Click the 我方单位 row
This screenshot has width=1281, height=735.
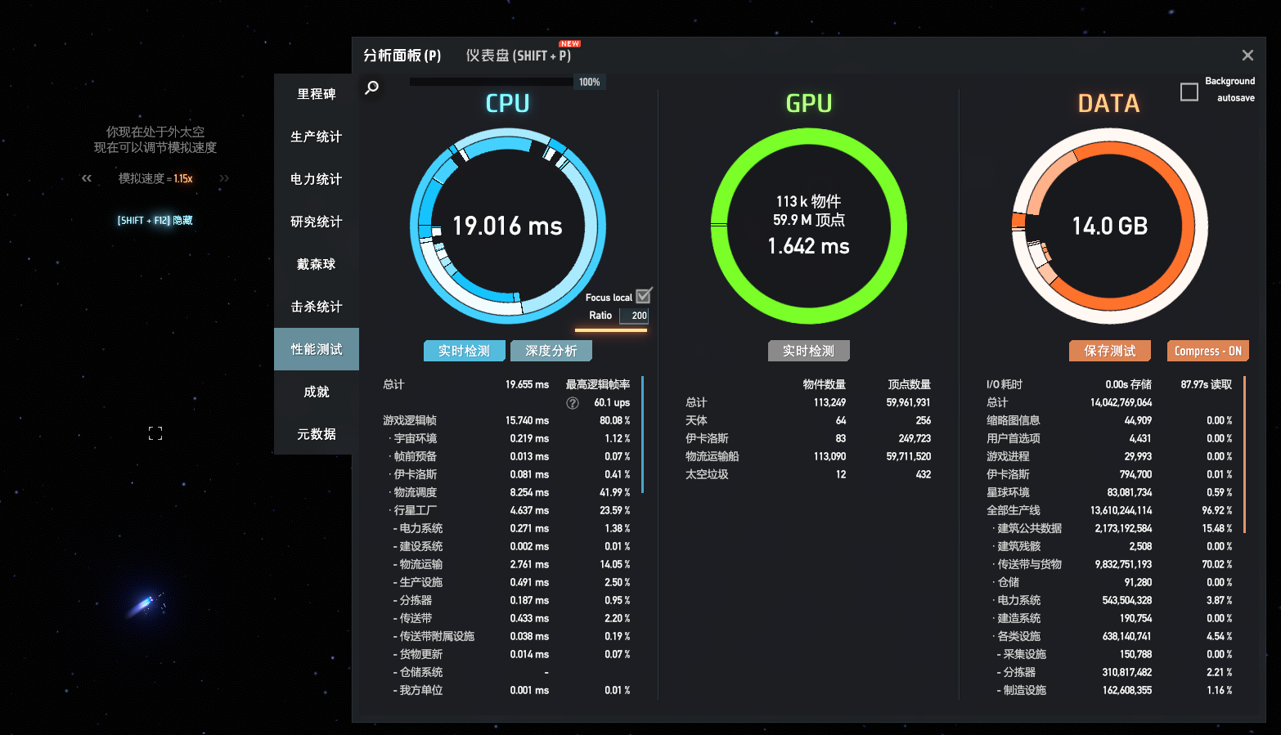(506, 690)
